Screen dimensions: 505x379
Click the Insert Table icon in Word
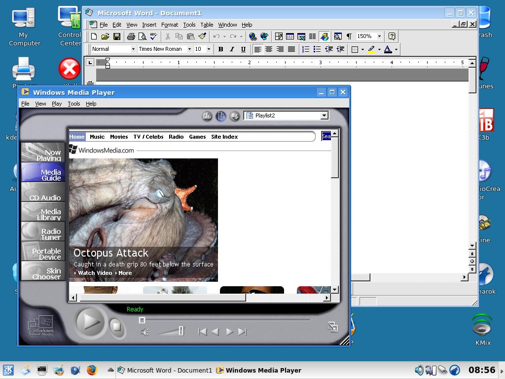tap(290, 37)
